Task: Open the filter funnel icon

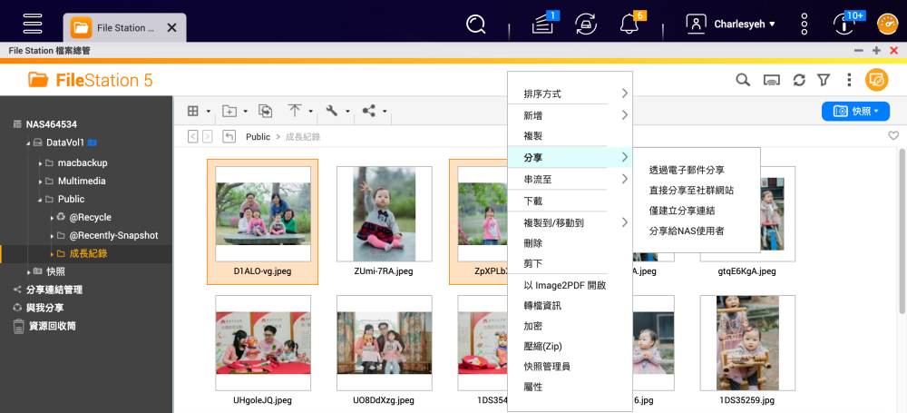Action: pyautogui.click(x=824, y=80)
